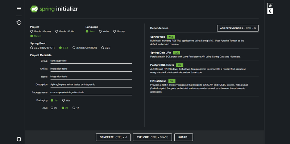Select Groovy language option

(x=119, y=32)
